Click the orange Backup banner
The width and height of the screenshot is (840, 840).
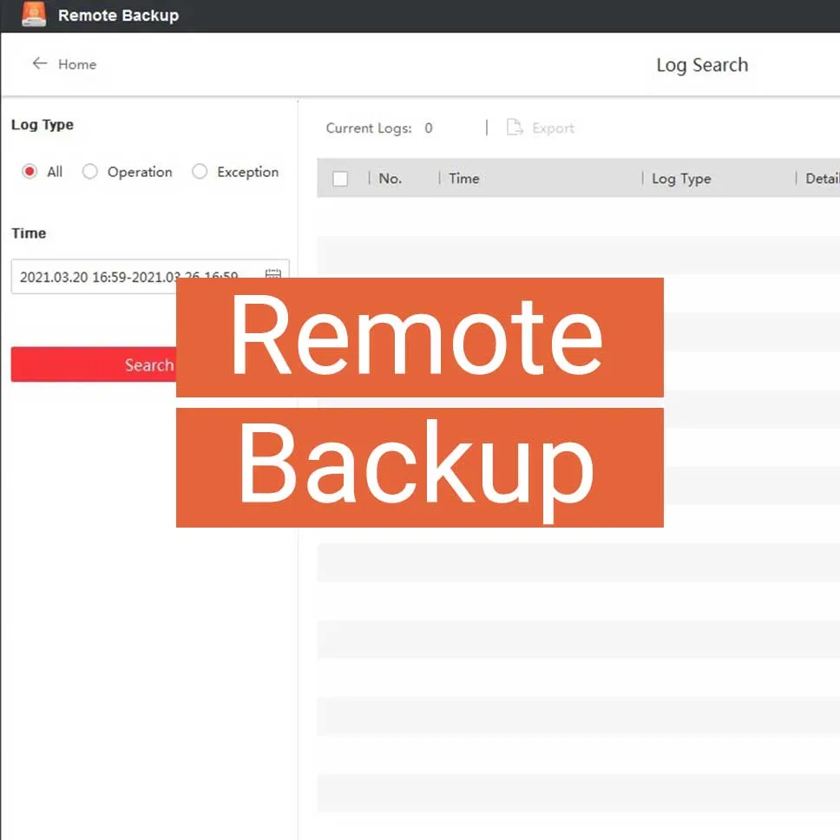[419, 468]
